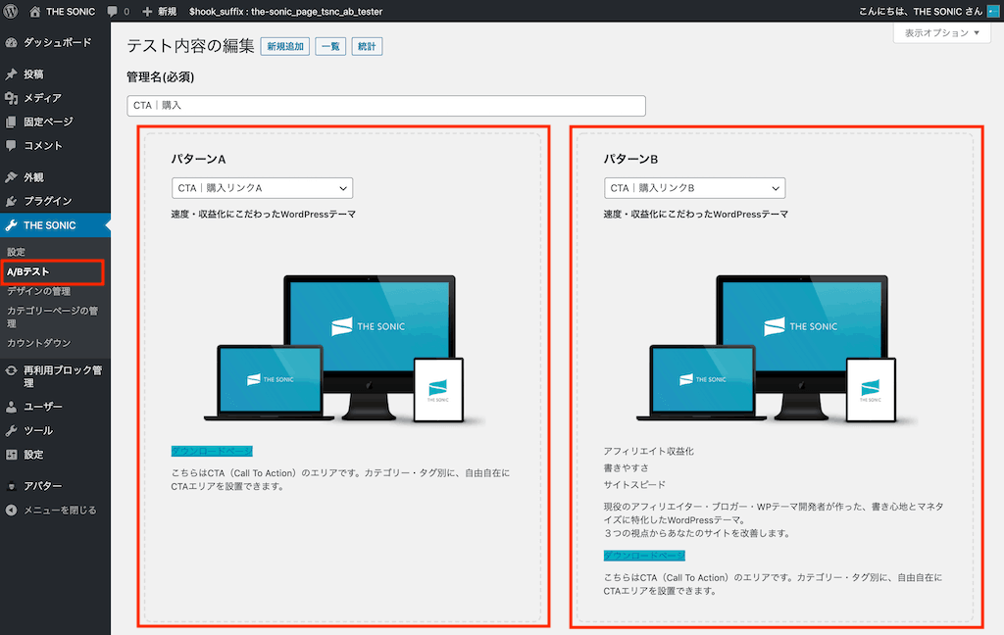Click the プラグイン plug icon
The height and width of the screenshot is (635, 1004).
11,201
